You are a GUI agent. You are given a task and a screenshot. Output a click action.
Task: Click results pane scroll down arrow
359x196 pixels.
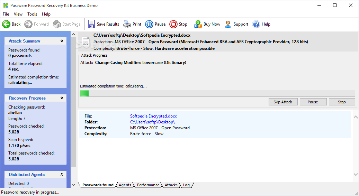coord(356,174)
